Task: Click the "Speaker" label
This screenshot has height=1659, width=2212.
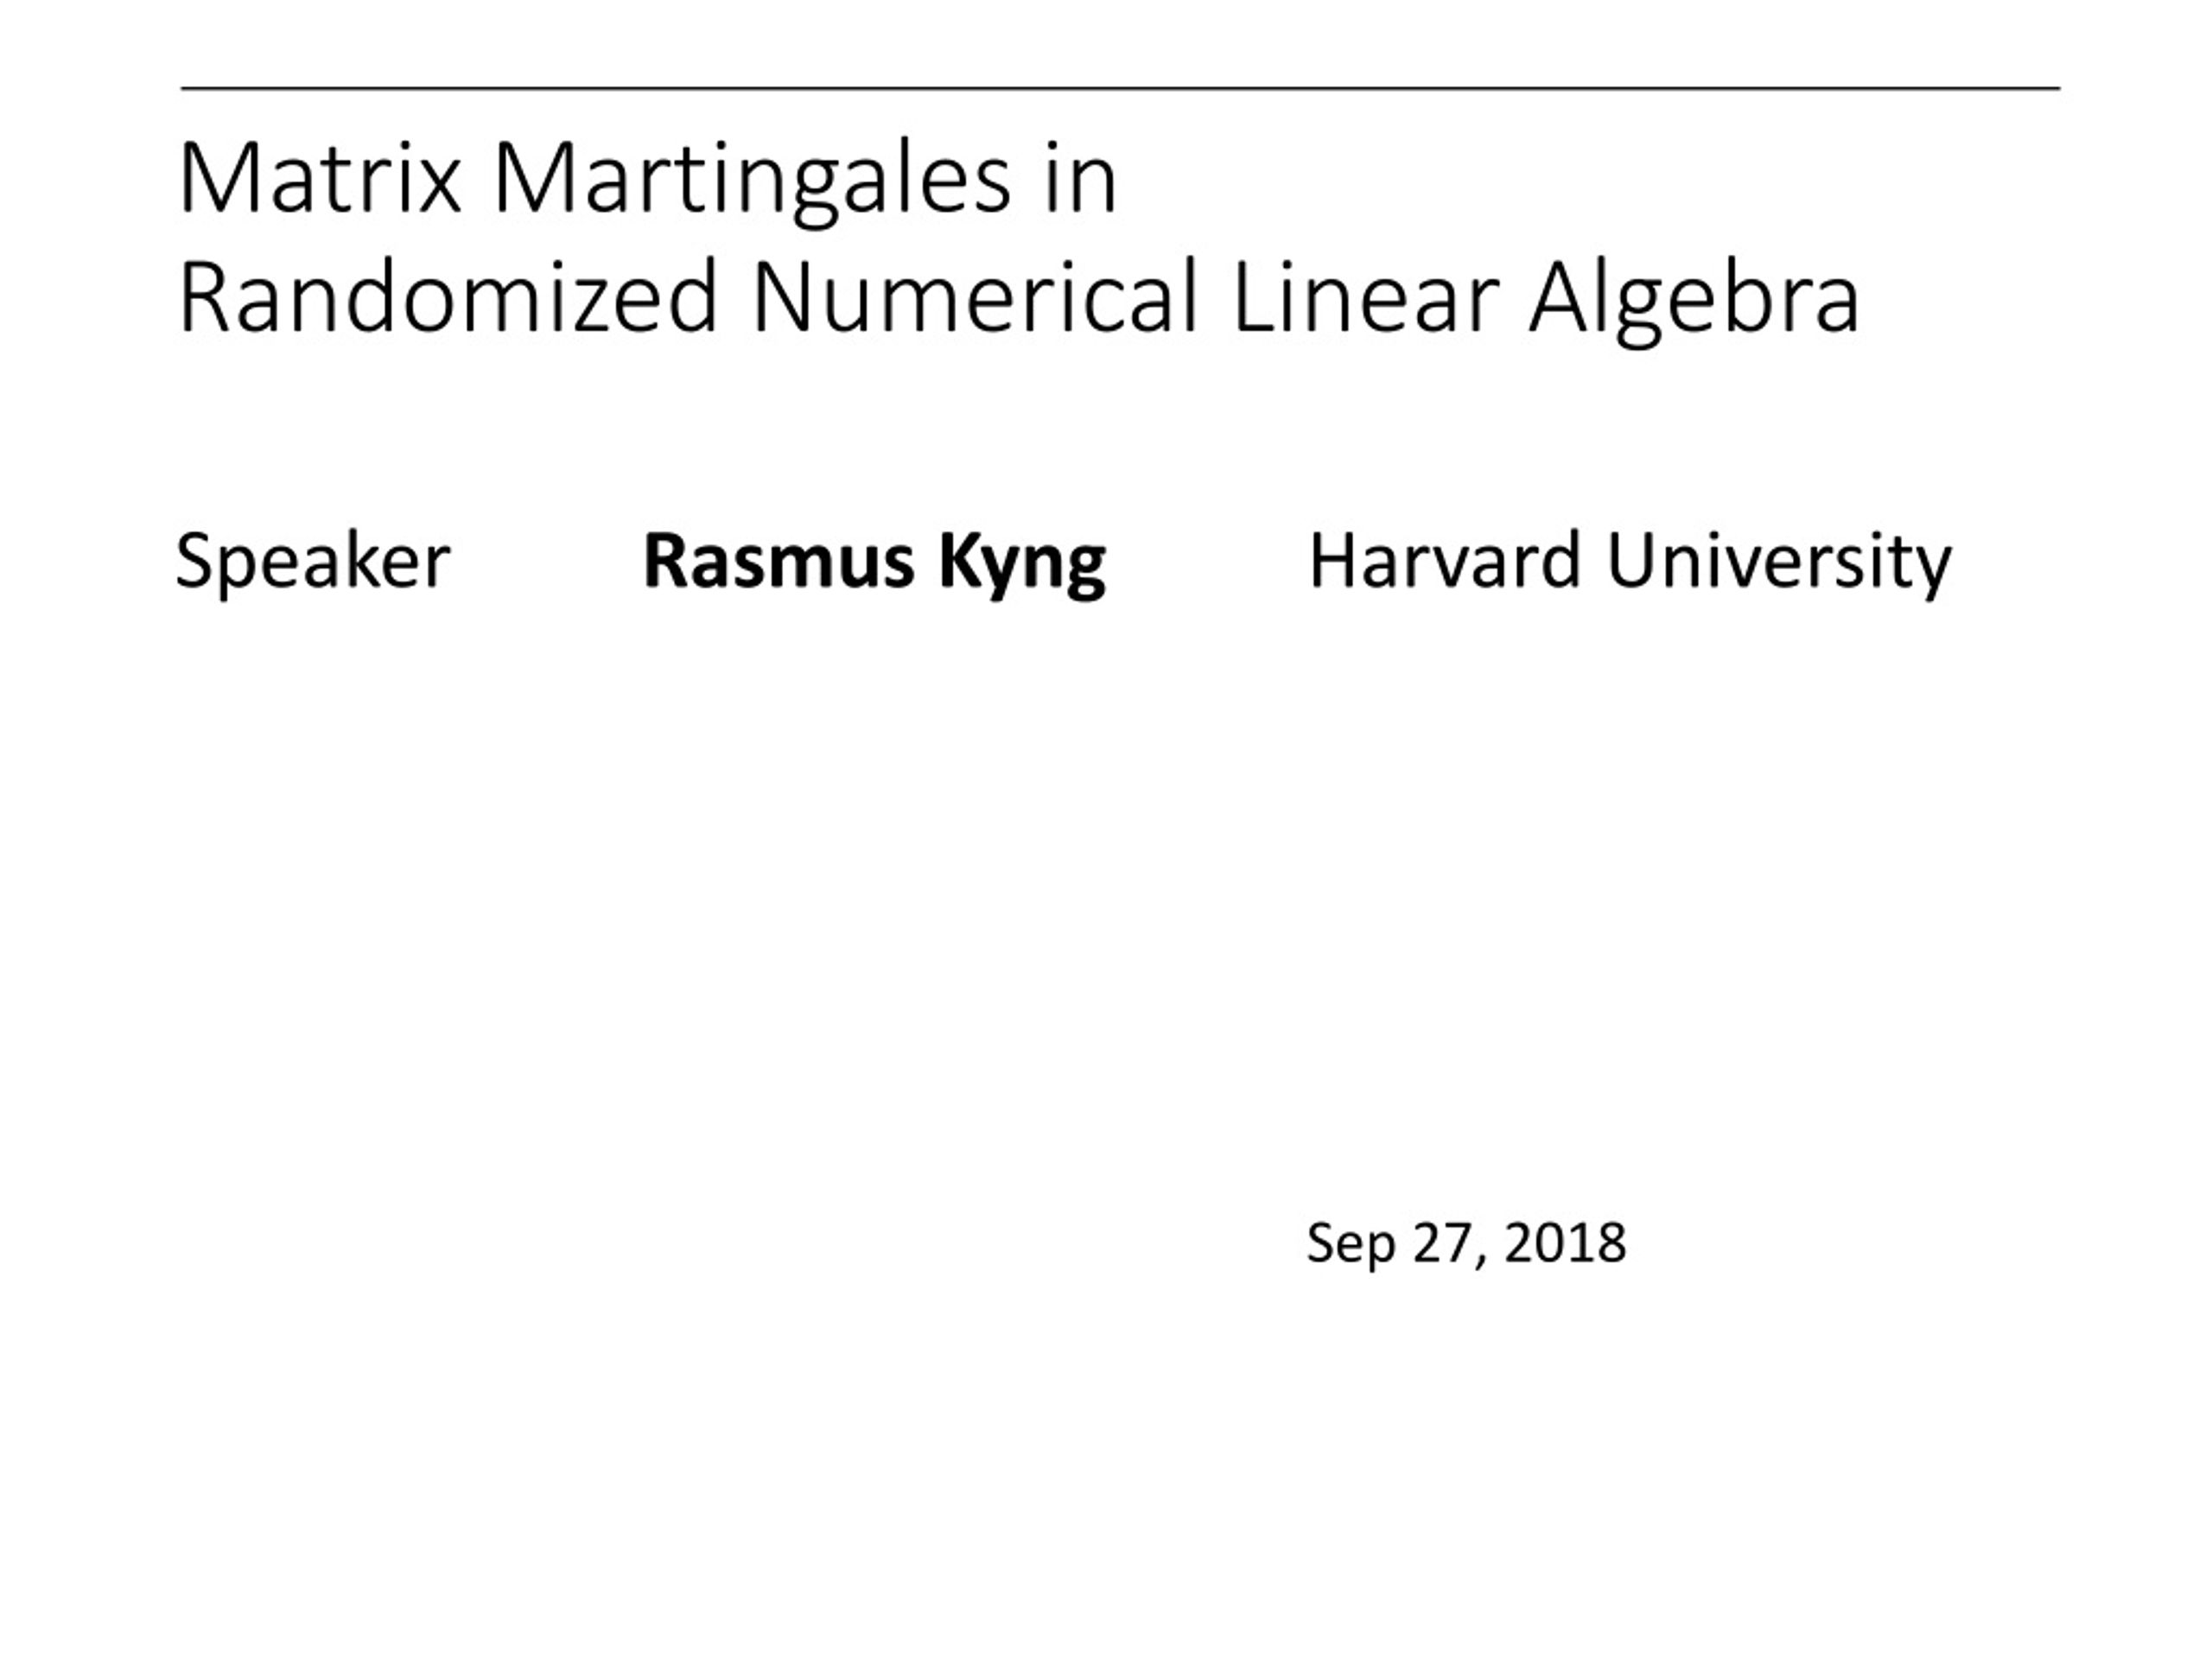Action: 313,563
